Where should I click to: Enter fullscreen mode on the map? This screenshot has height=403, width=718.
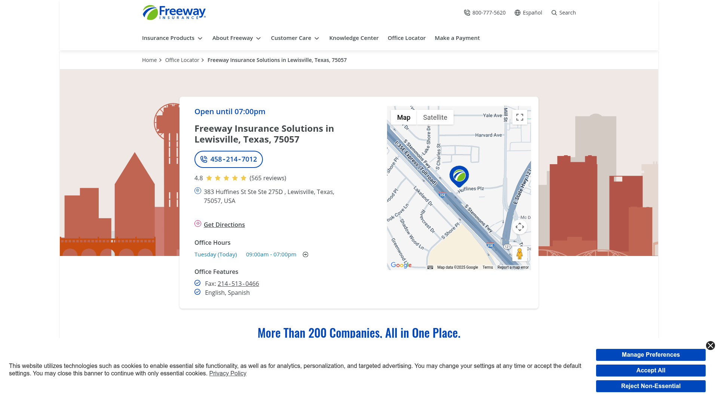click(x=519, y=117)
